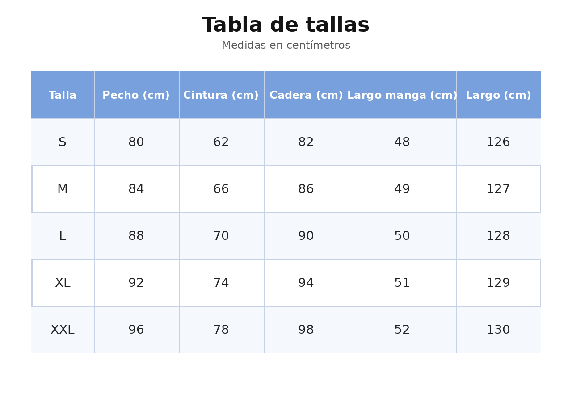Select the size S row label
This screenshot has width=572, height=402.
pyautogui.click(x=63, y=142)
